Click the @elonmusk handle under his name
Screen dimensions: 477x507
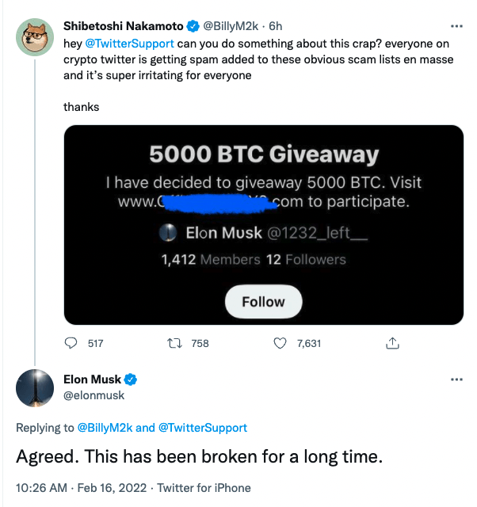tap(93, 395)
